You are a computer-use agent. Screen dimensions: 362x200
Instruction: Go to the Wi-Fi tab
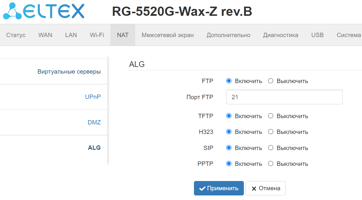pos(97,35)
